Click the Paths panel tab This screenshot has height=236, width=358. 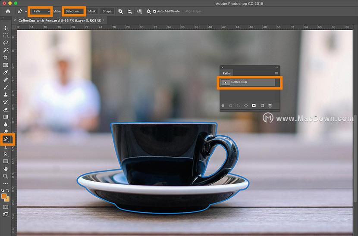[x=227, y=74]
